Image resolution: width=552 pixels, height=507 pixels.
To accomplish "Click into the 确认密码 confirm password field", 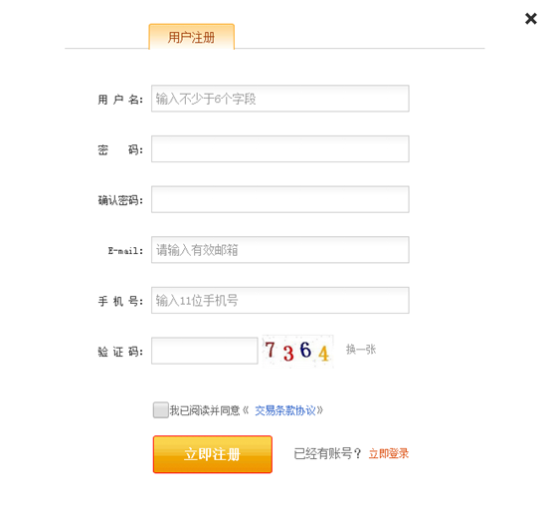I will (x=279, y=199).
